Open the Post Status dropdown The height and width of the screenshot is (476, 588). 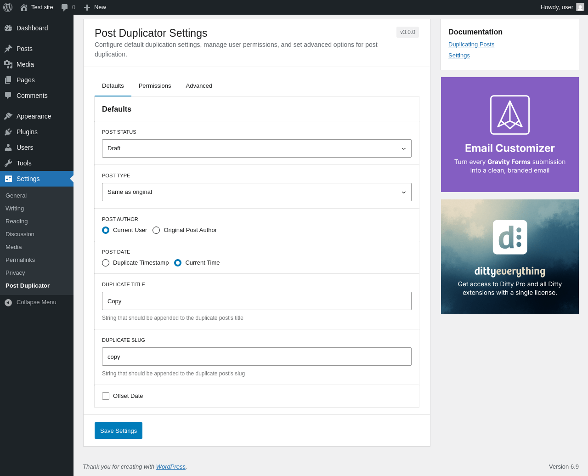coord(256,148)
